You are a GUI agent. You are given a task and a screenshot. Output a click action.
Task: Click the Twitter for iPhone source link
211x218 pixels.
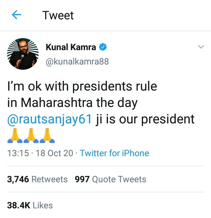point(114,153)
